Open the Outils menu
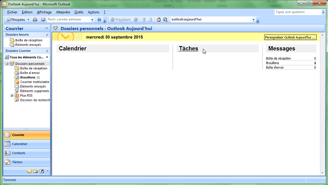The image size is (328, 185). pos(79,12)
